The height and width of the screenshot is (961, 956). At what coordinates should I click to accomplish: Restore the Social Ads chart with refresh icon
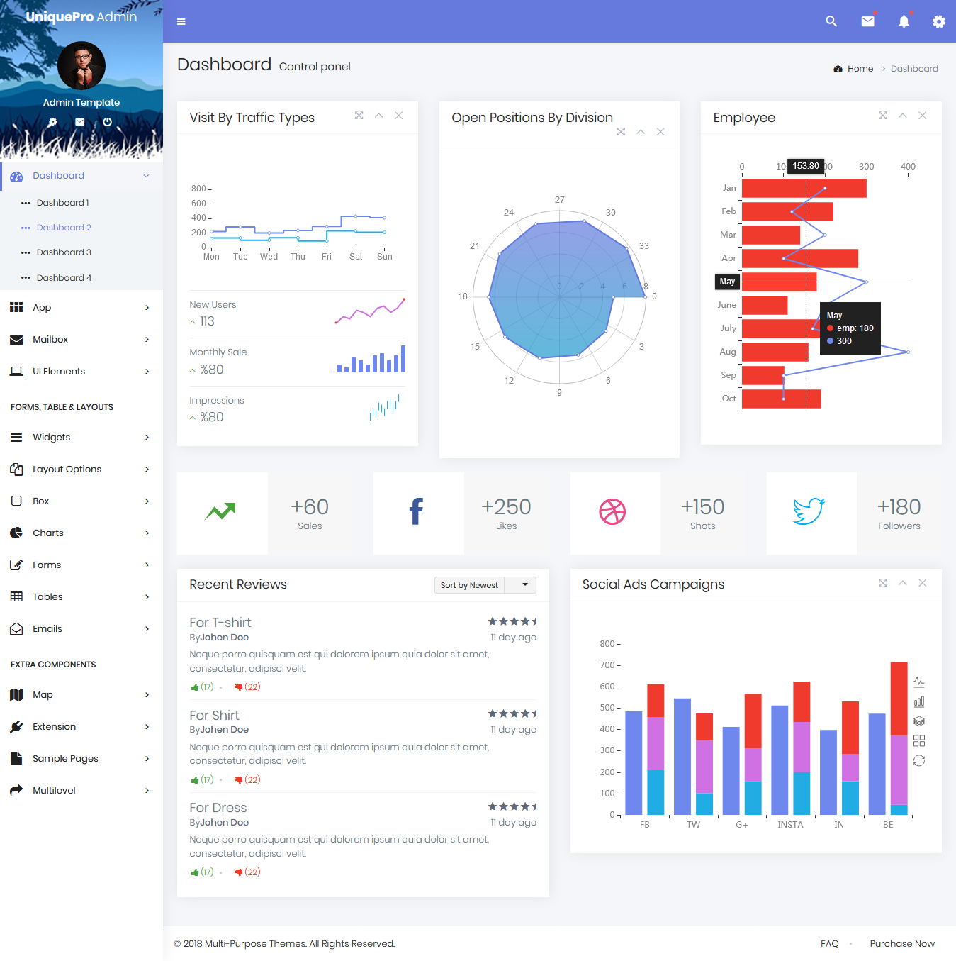point(919,761)
